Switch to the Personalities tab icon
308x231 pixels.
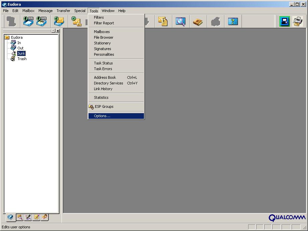tap(44, 217)
